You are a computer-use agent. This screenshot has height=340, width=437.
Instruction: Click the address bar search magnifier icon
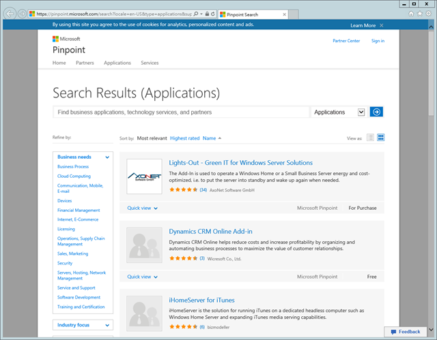point(196,14)
